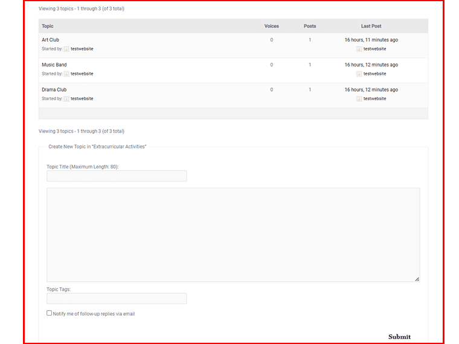Viewport: 459px width, 344px height.
Task: Open the Drama Club topic
Action: tap(54, 89)
